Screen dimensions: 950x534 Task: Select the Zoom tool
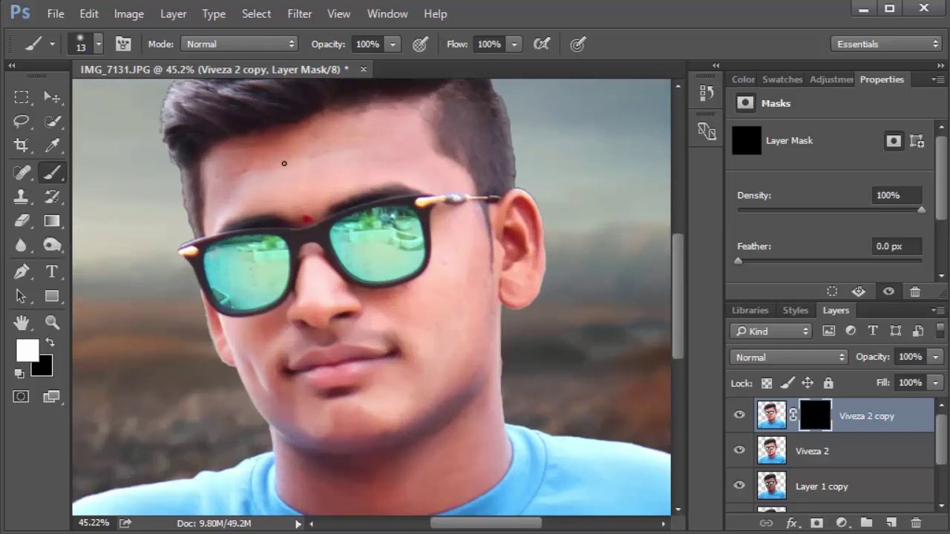pyautogui.click(x=52, y=322)
